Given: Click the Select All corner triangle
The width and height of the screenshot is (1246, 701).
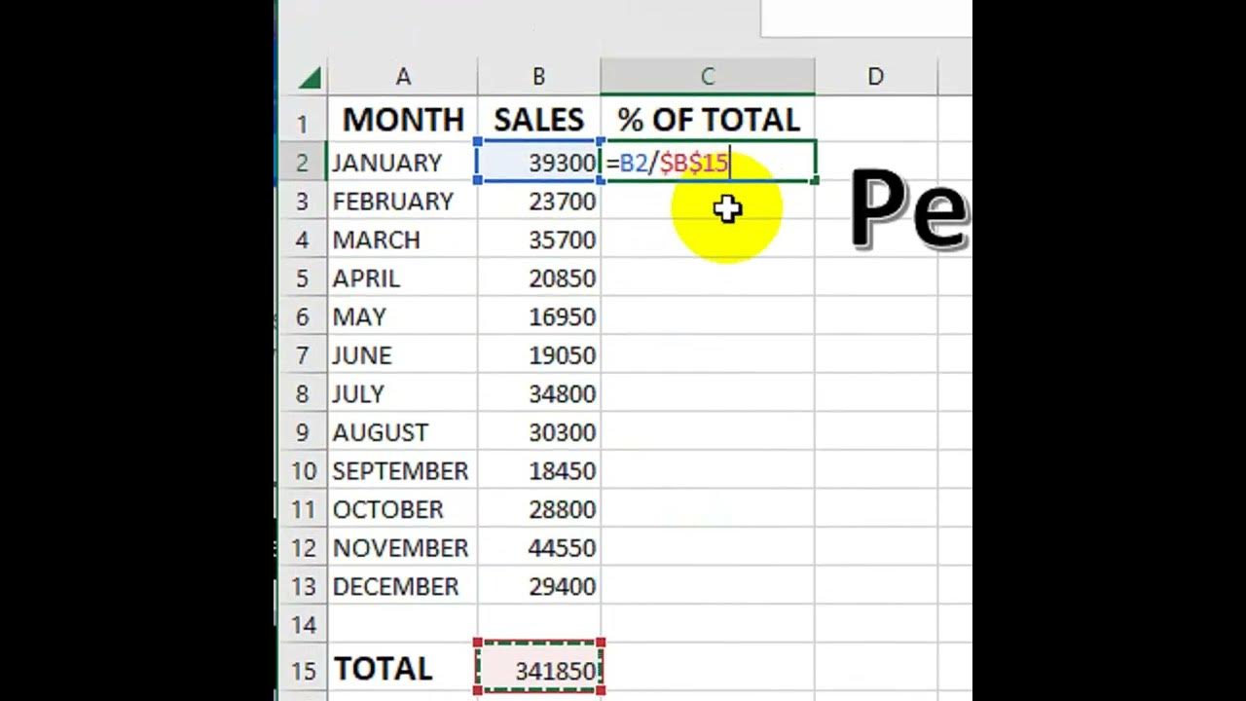Looking at the screenshot, I should tap(311, 78).
